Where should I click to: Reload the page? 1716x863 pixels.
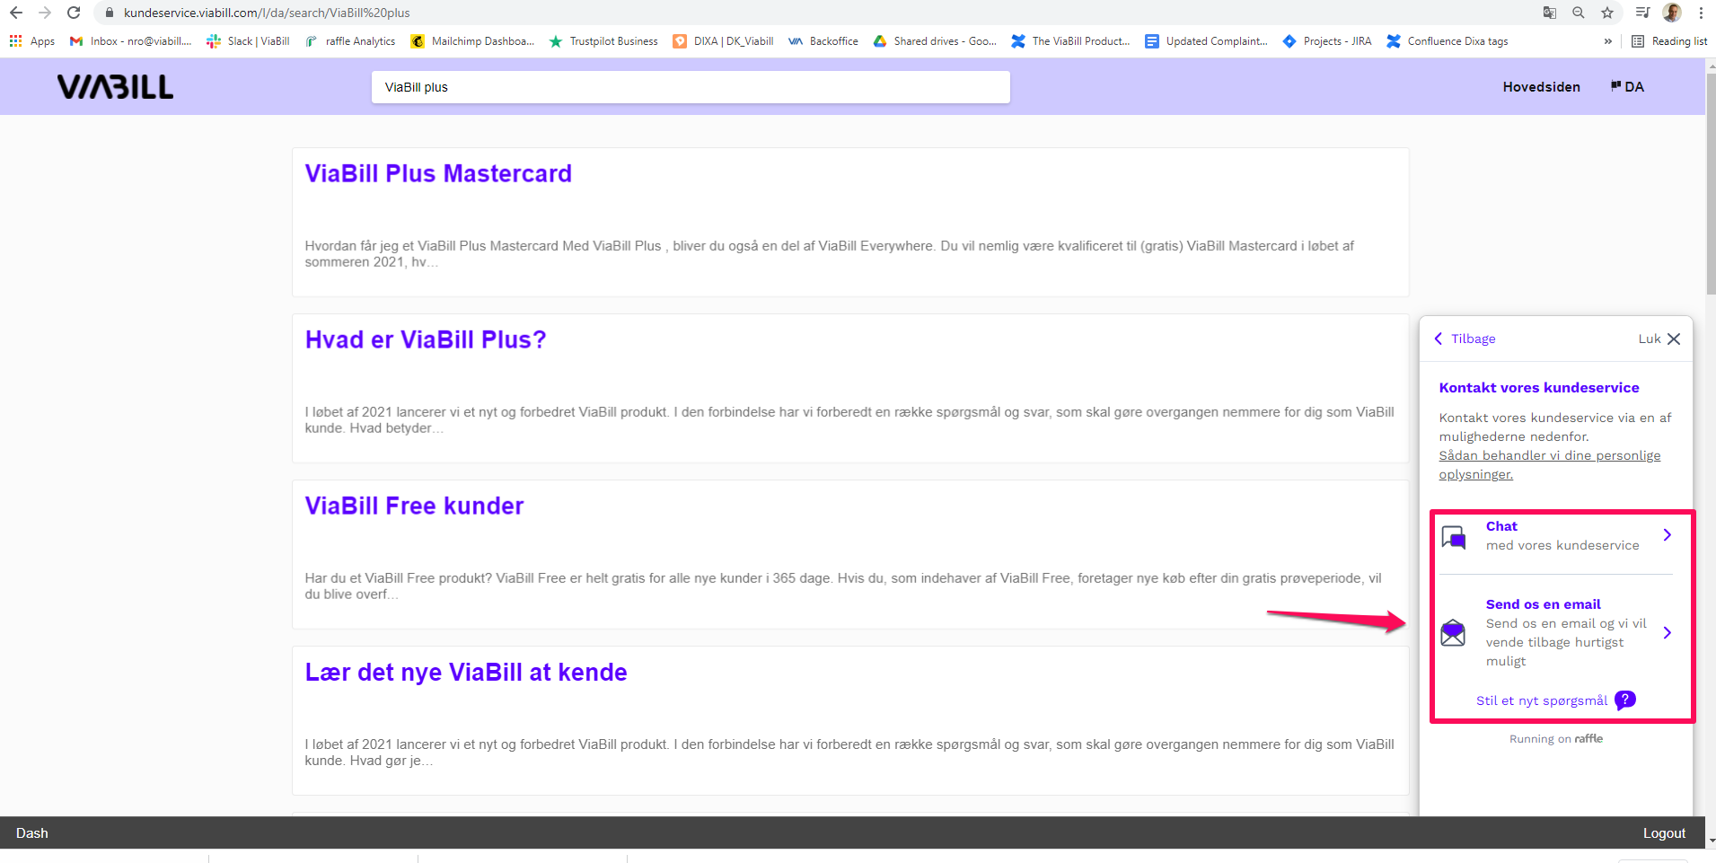(74, 13)
